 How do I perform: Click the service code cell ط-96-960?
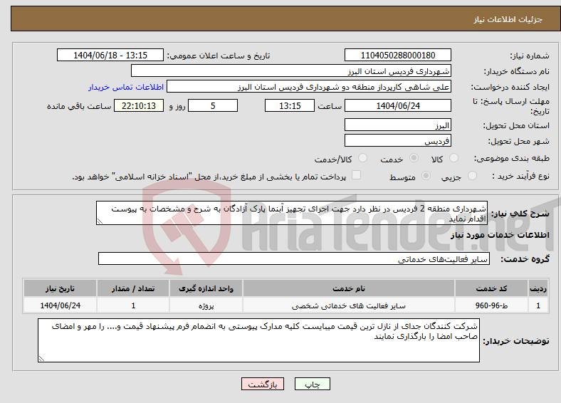click(x=492, y=305)
